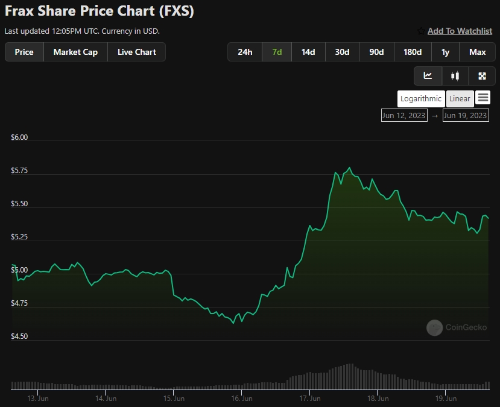
Task: Select the 24h time range
Action: click(245, 52)
